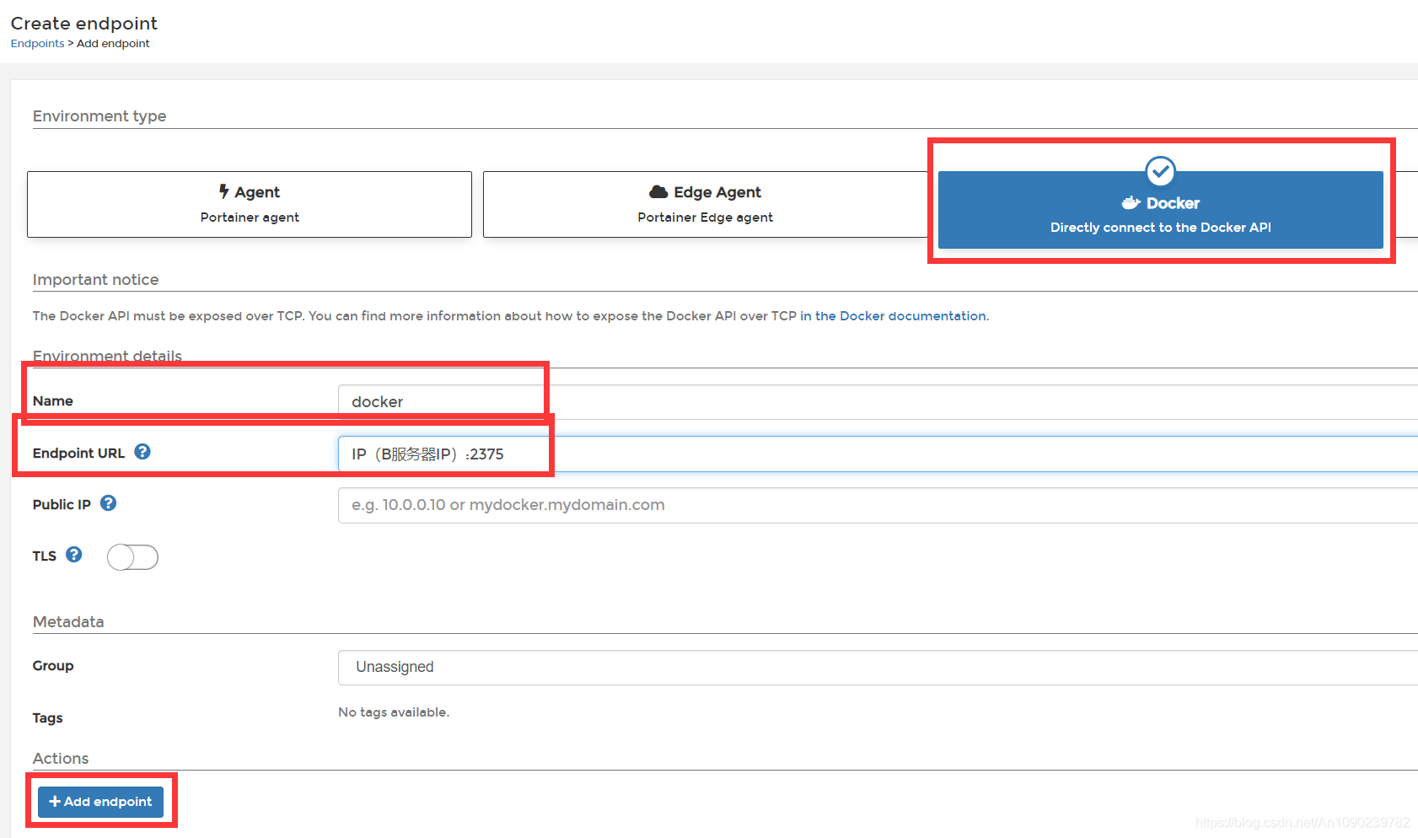Click the checkmark icon above Docker

click(1161, 171)
